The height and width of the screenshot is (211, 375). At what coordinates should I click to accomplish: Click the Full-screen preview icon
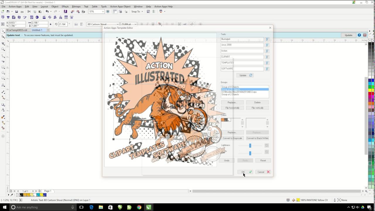(x=108, y=11)
